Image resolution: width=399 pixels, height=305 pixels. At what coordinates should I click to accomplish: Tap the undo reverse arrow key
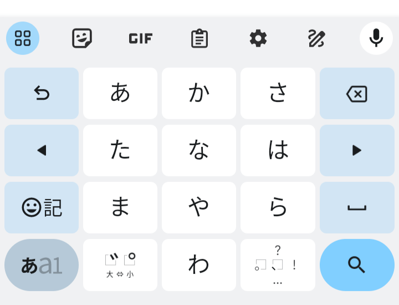(42, 93)
